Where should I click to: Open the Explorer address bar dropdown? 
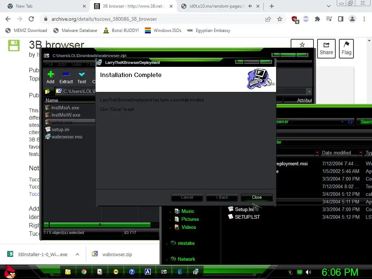pos(342,122)
